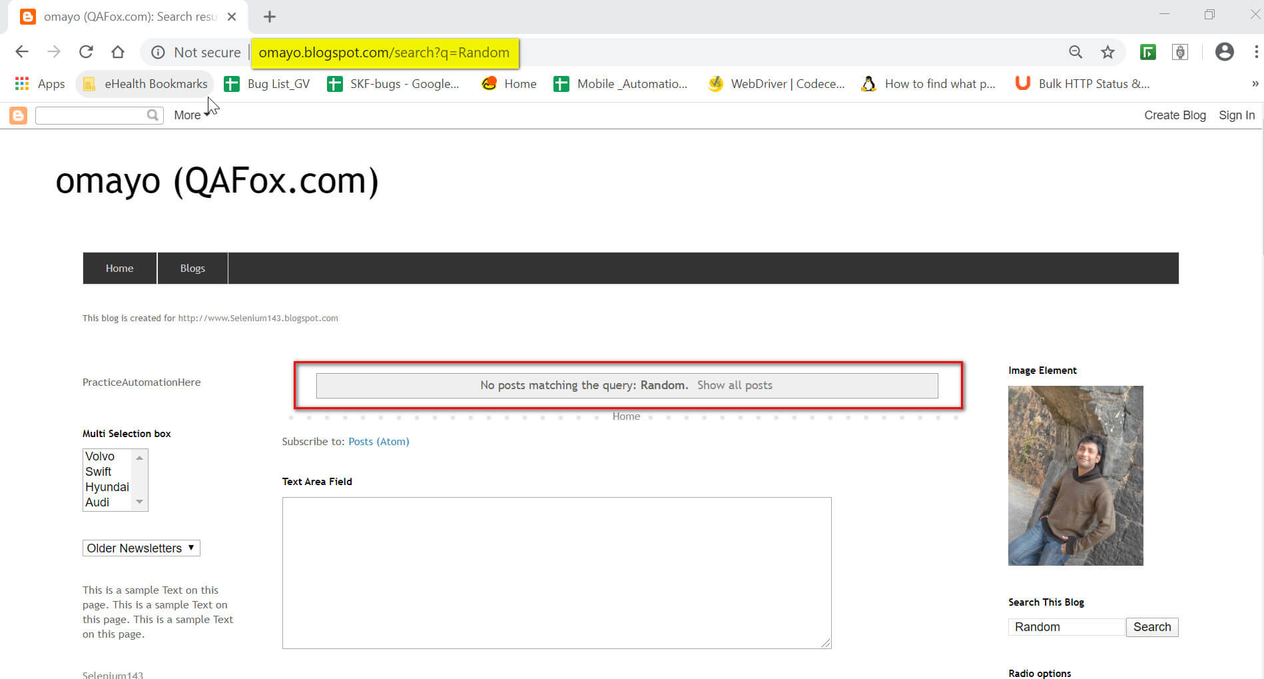The height and width of the screenshot is (679, 1264).
Task: Select Hyundai in the multi selection box
Action: click(x=107, y=487)
